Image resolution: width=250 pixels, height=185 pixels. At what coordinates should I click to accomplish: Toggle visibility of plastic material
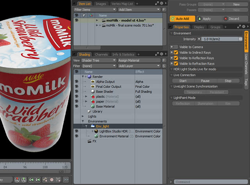click(77, 96)
